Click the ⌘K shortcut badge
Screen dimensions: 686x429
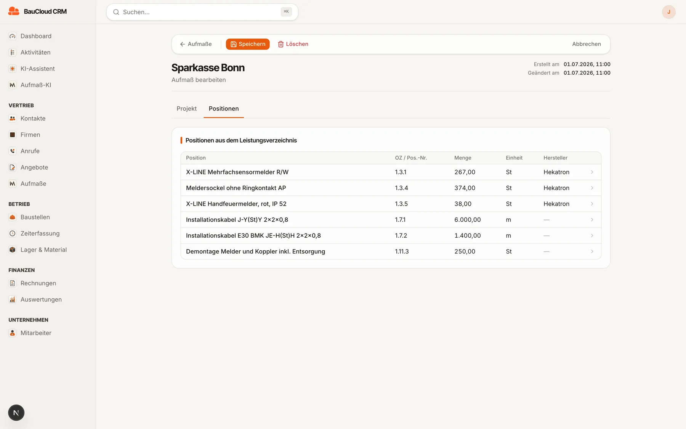point(286,12)
